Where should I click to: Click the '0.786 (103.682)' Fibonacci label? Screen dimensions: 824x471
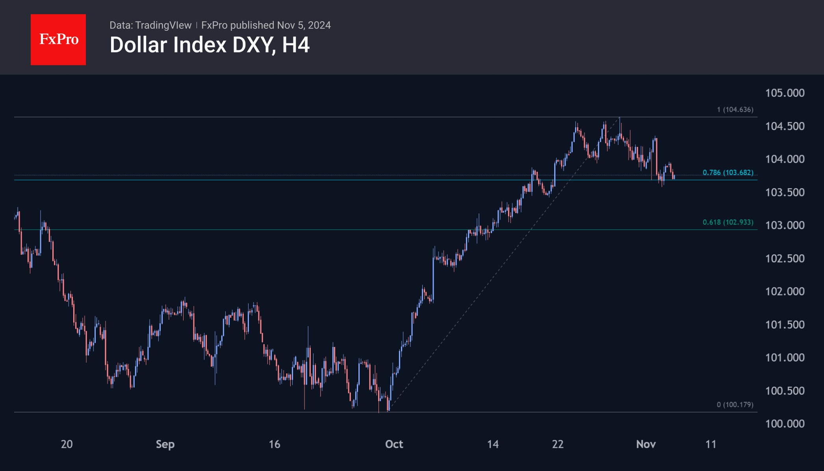tap(728, 172)
